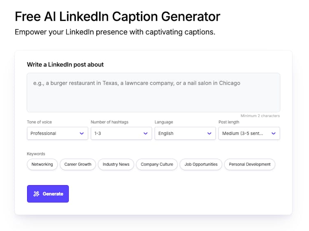Click the Number of hashtags chevron arrow
Screen dimensions: 309x231
tap(145, 133)
